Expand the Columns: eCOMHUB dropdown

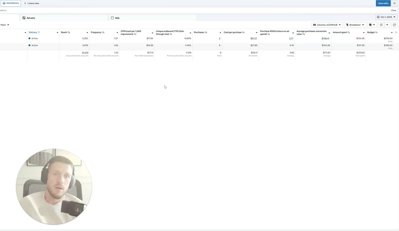tap(327, 25)
